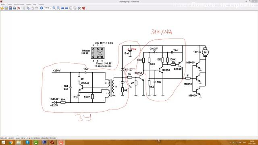
Task: Open the Изображение menu
Action: [x=19, y=4]
